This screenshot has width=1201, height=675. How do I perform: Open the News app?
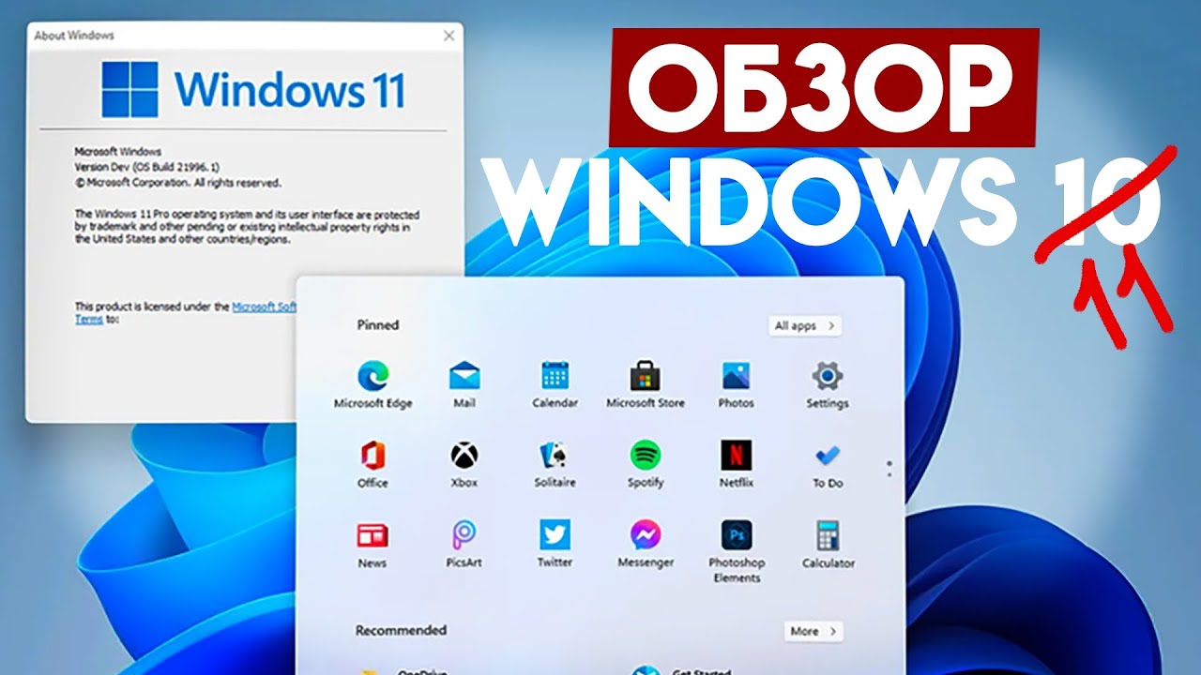(x=372, y=546)
